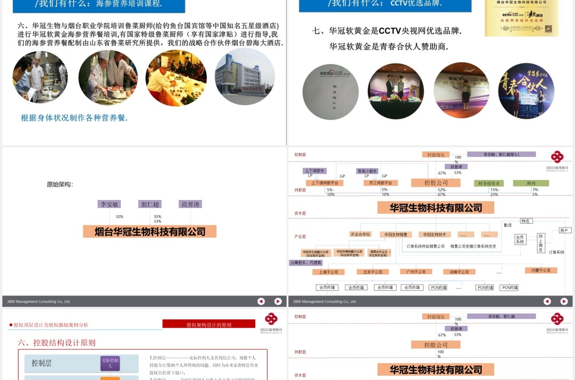Select the orange 控股公司 box beside 财务投资者
This screenshot has height=380, width=575.
click(436, 182)
